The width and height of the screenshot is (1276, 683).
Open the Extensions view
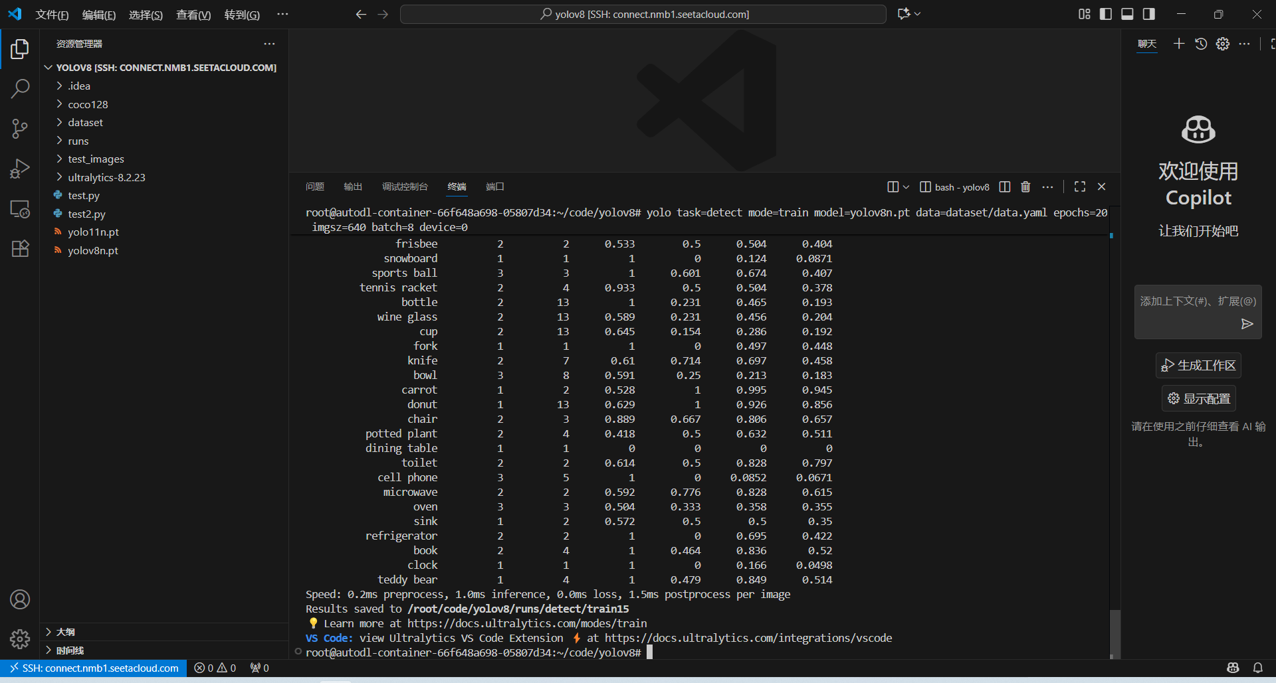[x=20, y=249]
